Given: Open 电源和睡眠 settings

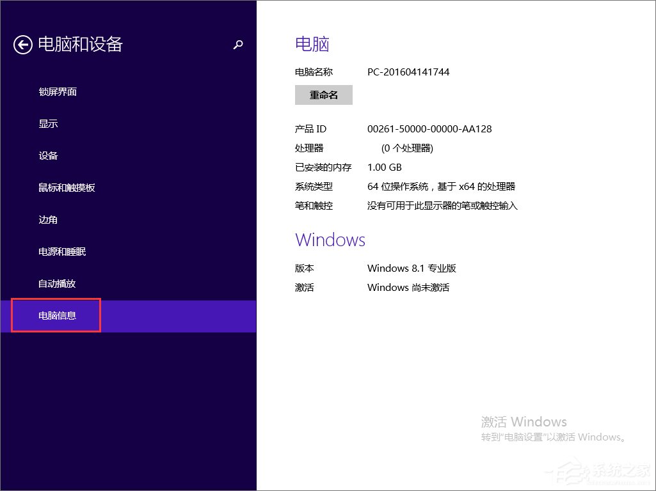Looking at the screenshot, I should [x=63, y=251].
